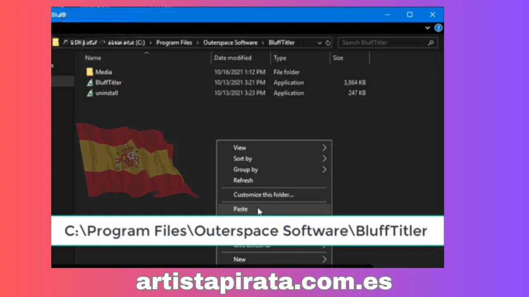Click the Search BluffTitler input field
This screenshot has width=529, height=297.
388,42
